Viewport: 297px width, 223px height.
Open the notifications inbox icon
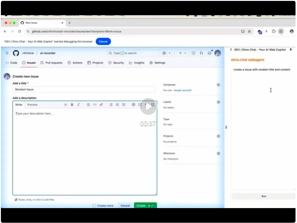point(209,53)
